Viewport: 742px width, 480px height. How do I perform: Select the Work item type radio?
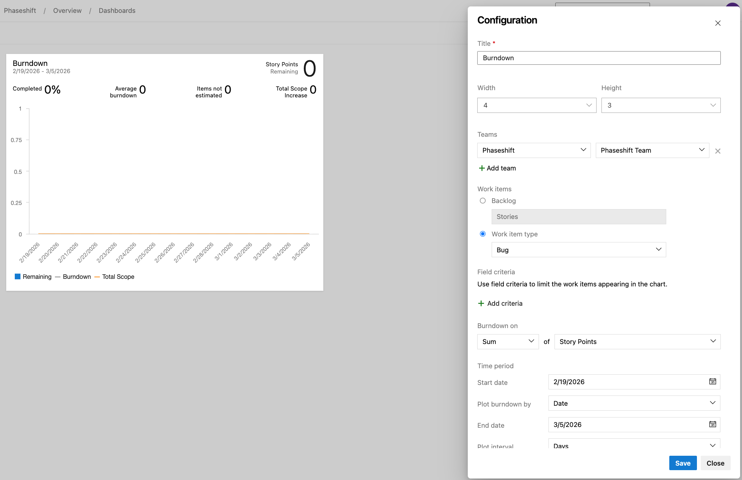[x=483, y=234]
